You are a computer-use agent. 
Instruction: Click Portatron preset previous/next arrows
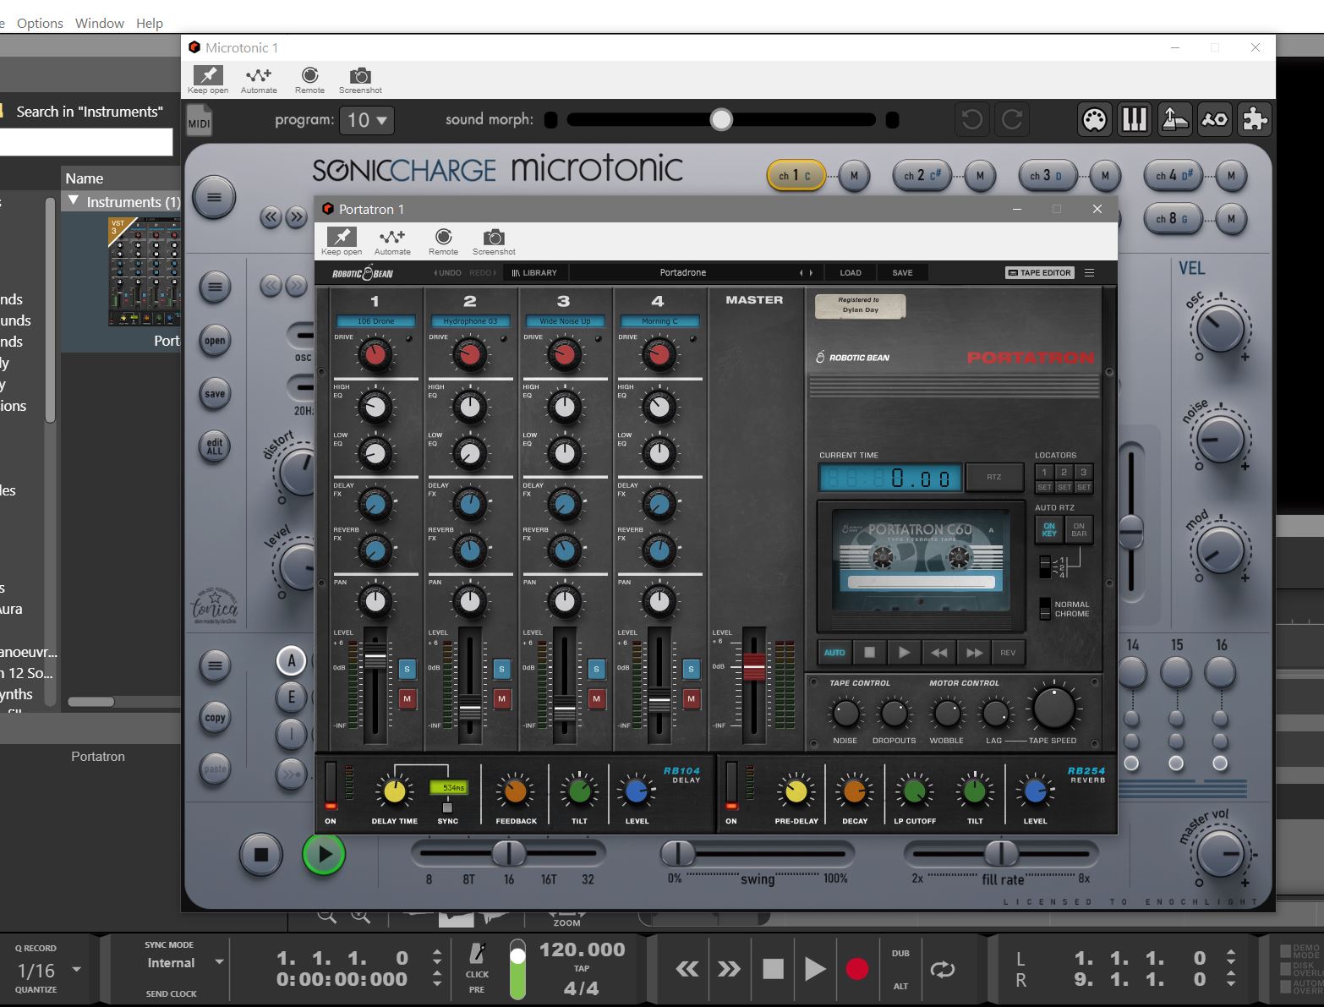pyautogui.click(x=806, y=272)
